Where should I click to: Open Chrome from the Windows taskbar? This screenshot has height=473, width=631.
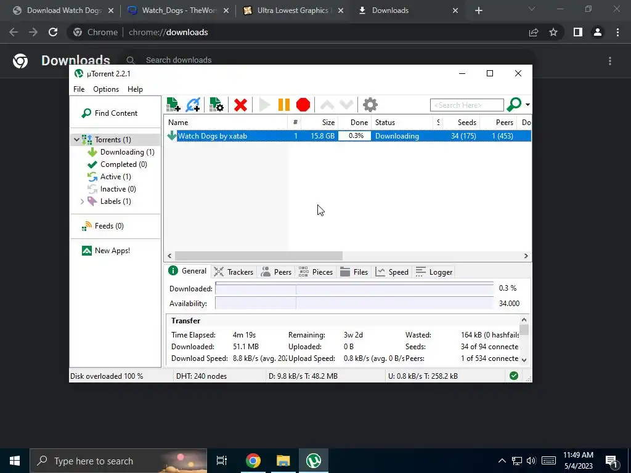point(253,461)
